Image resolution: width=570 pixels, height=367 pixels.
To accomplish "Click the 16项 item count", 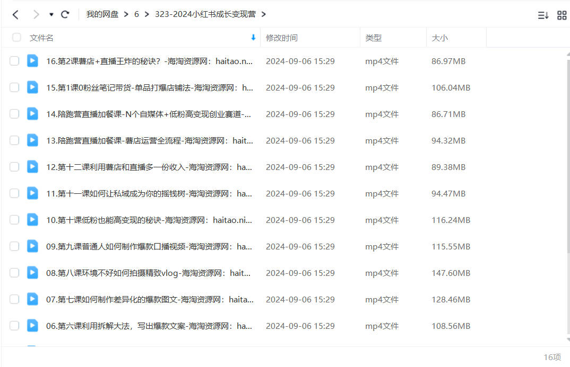I will [x=552, y=357].
